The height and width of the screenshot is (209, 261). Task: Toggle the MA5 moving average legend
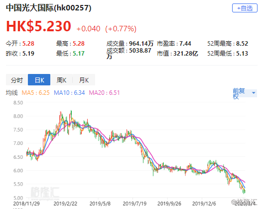pos(35,92)
